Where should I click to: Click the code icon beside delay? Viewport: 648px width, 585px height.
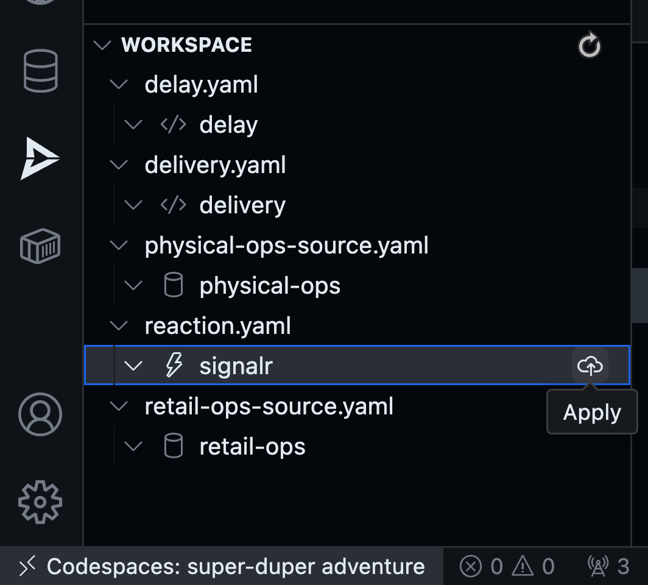click(x=173, y=124)
